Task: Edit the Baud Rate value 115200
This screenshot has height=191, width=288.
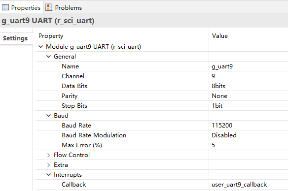Action: click(x=222, y=126)
